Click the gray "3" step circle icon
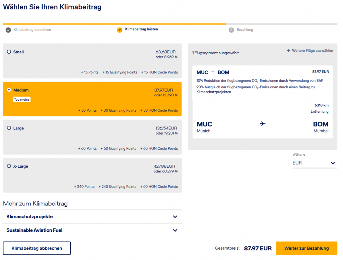Viewport: 343px width, 260px height. point(231,30)
